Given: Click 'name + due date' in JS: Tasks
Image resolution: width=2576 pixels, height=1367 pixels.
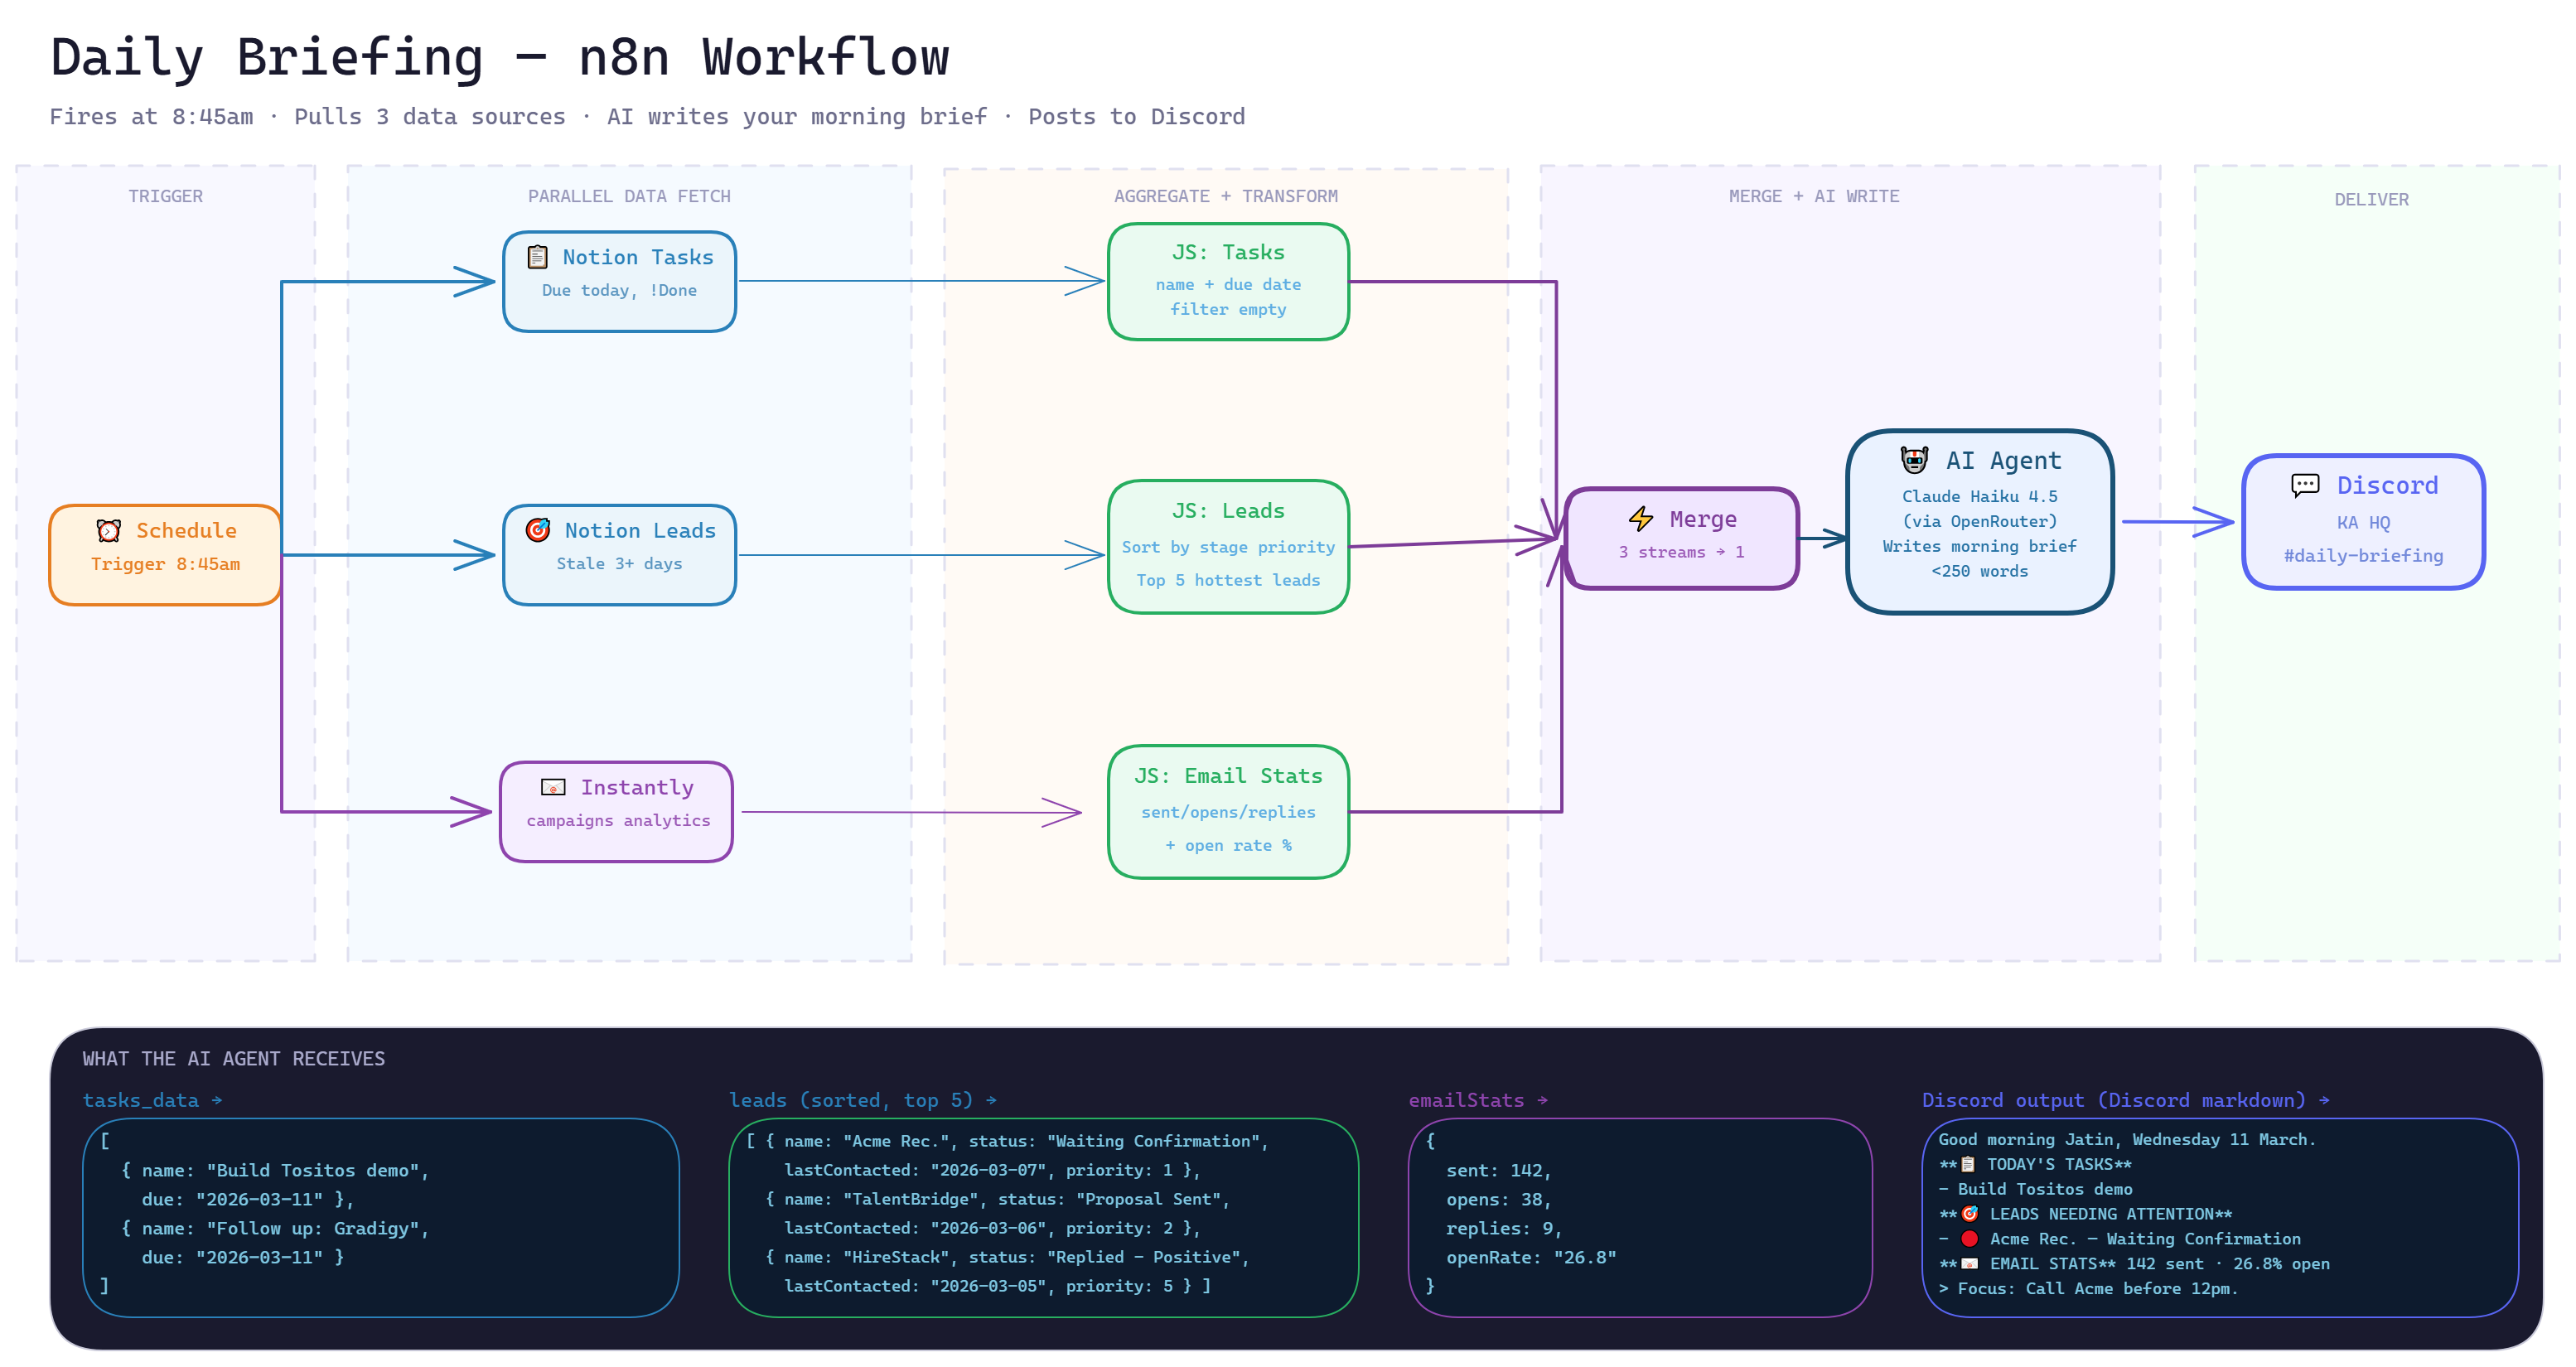Looking at the screenshot, I should click(1228, 284).
